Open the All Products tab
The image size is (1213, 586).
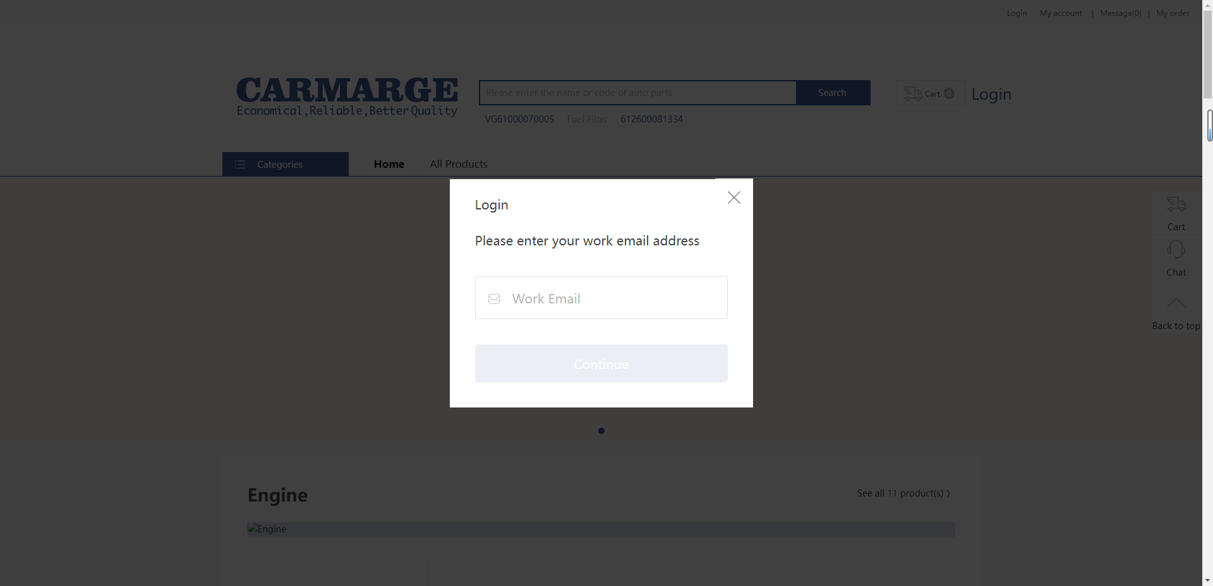(x=459, y=164)
